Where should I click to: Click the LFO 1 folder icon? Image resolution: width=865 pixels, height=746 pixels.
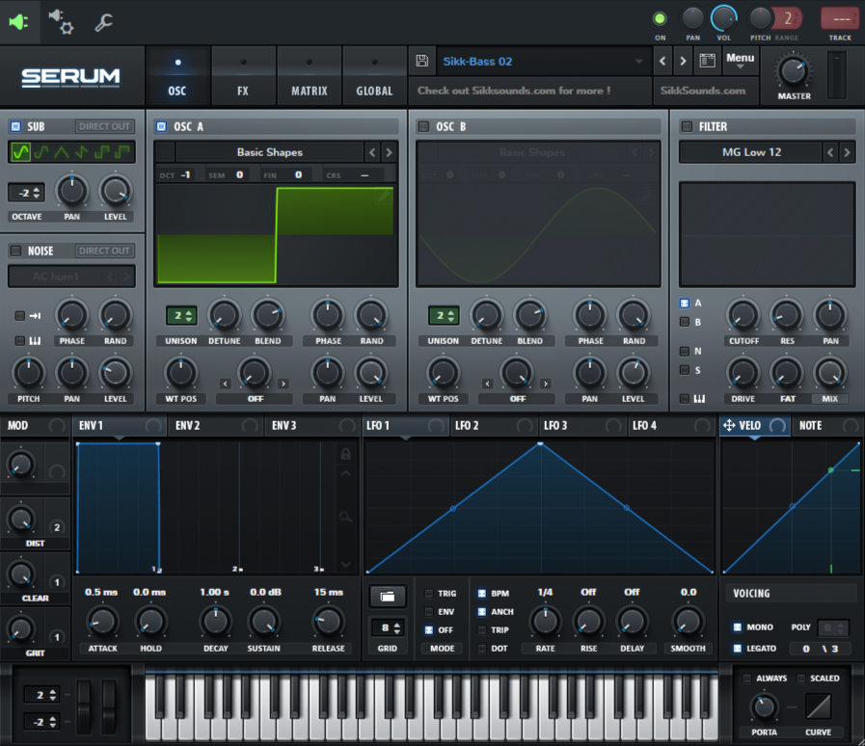coord(388,596)
